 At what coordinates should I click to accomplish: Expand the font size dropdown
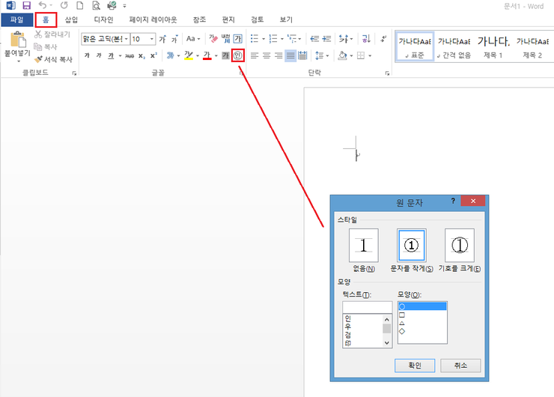click(153, 39)
